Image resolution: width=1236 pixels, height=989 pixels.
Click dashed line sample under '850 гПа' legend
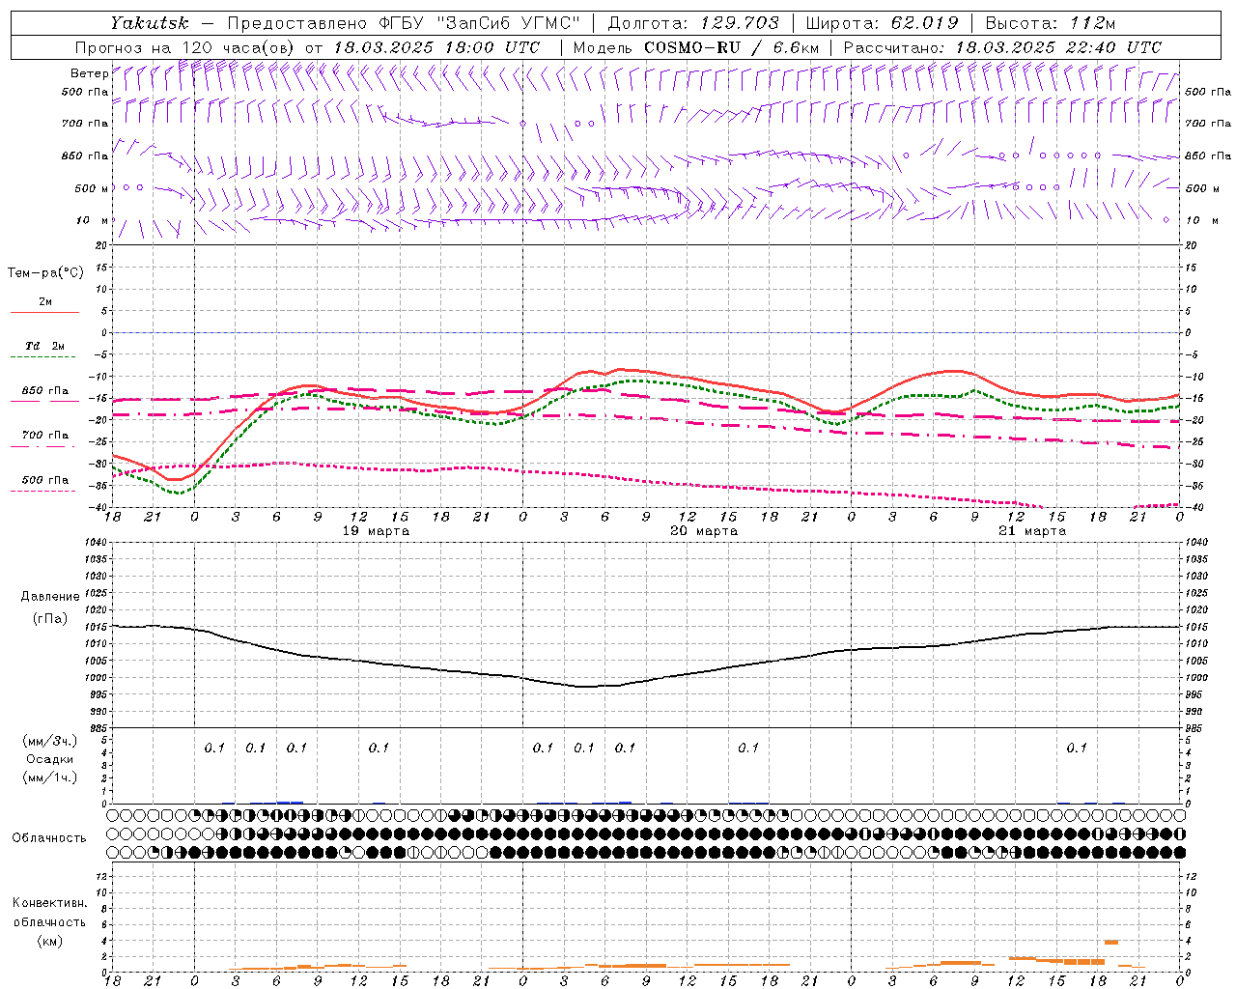tap(44, 402)
